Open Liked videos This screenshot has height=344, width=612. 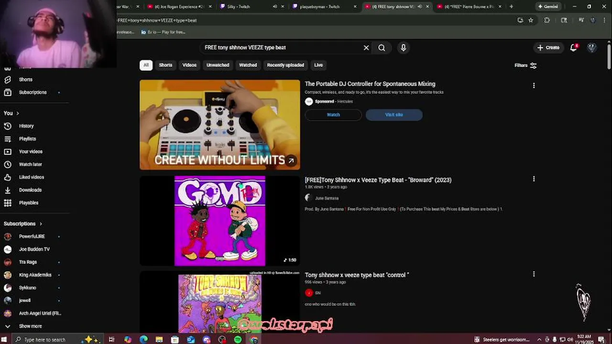tap(31, 177)
